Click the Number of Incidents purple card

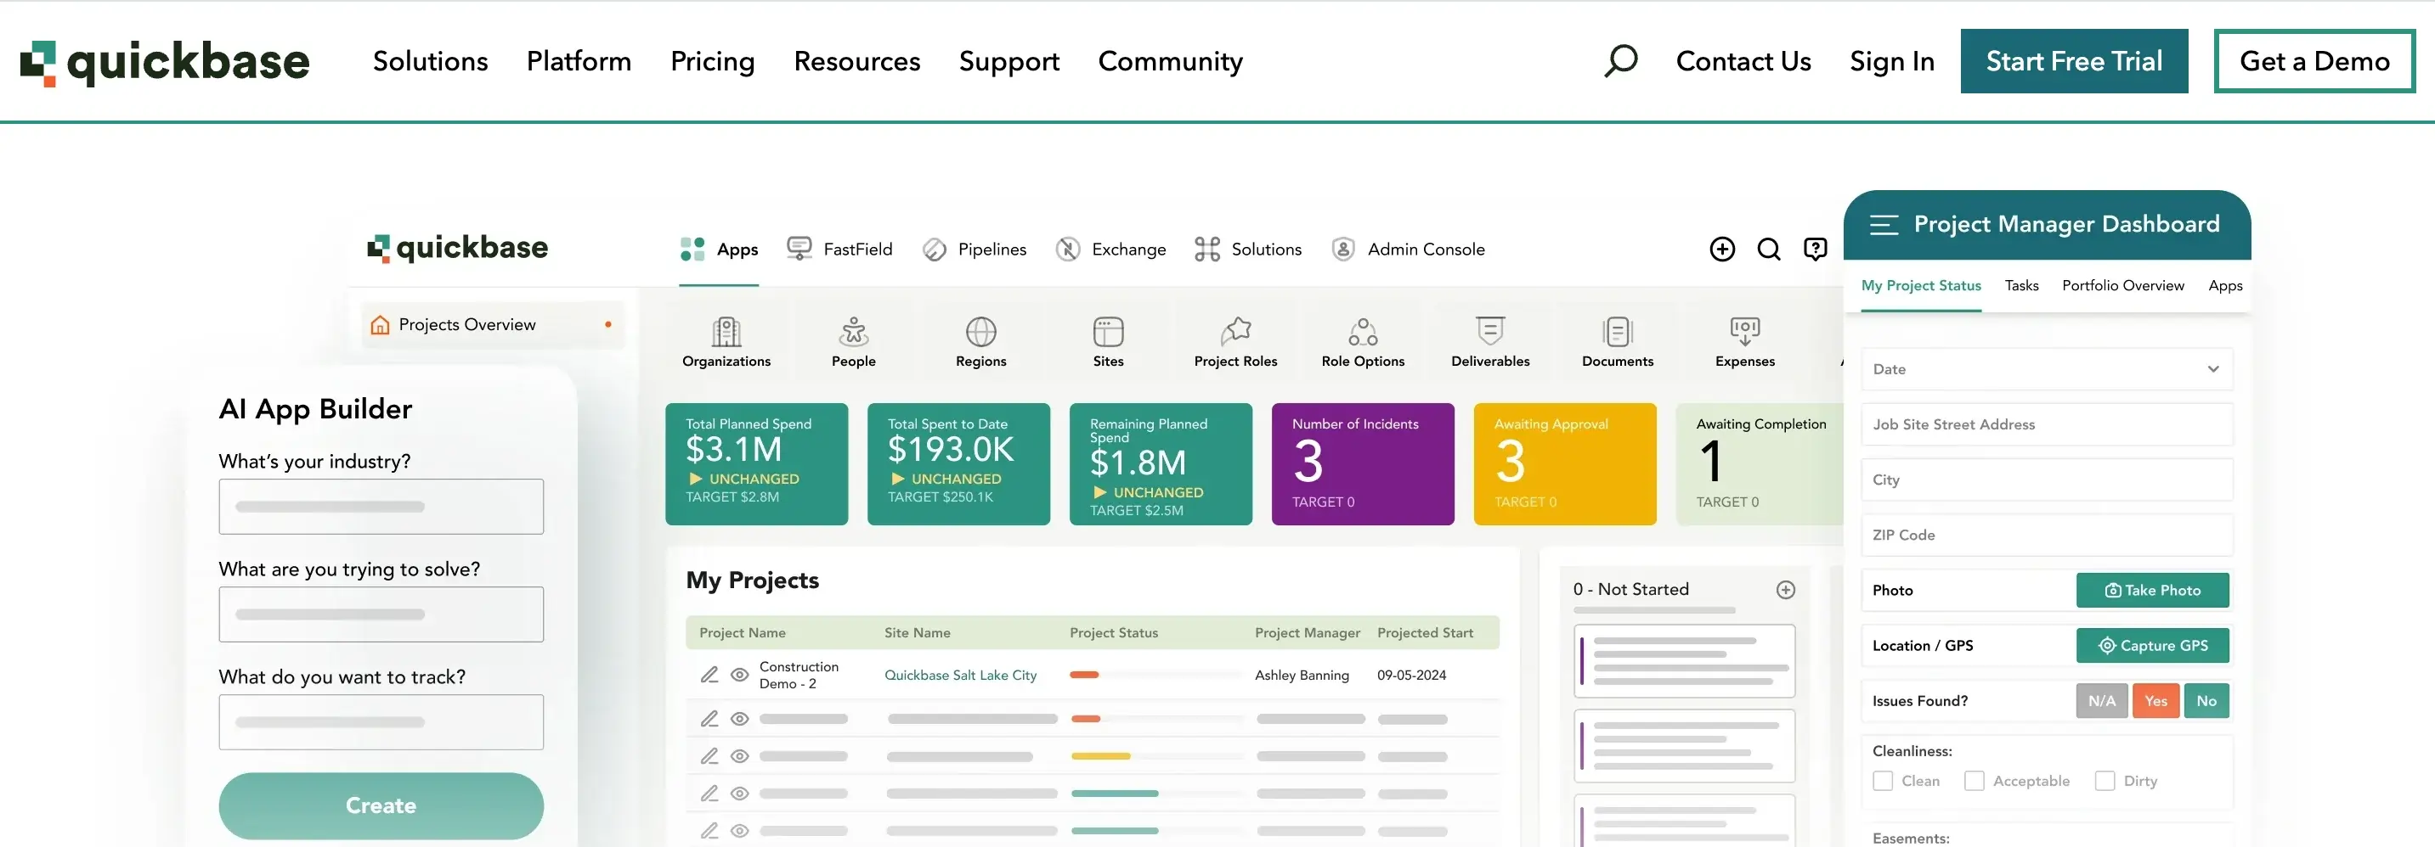[x=1362, y=463]
